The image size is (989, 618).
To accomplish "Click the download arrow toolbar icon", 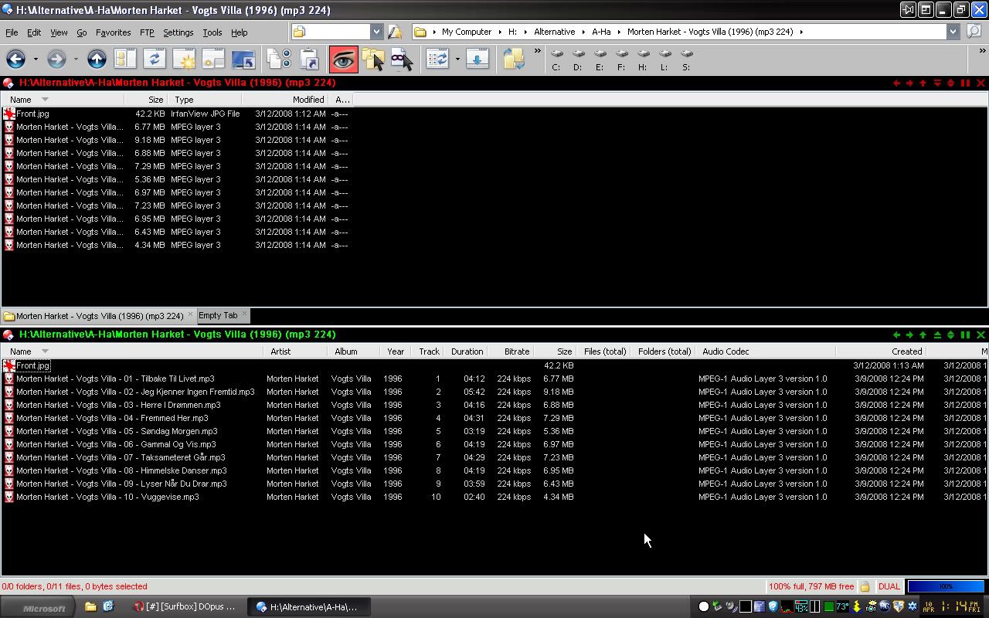I will [478, 59].
